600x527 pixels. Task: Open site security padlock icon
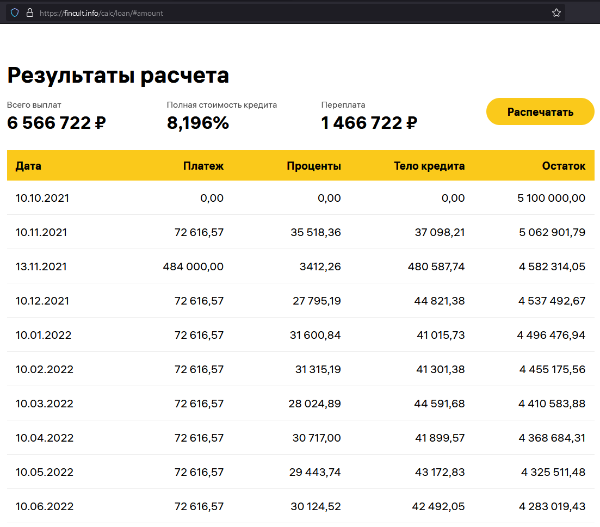[x=30, y=12]
